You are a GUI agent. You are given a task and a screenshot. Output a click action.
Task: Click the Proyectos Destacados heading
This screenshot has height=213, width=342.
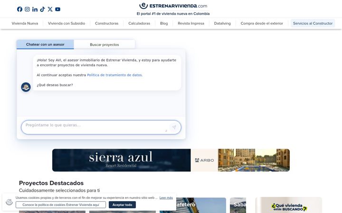51,183
